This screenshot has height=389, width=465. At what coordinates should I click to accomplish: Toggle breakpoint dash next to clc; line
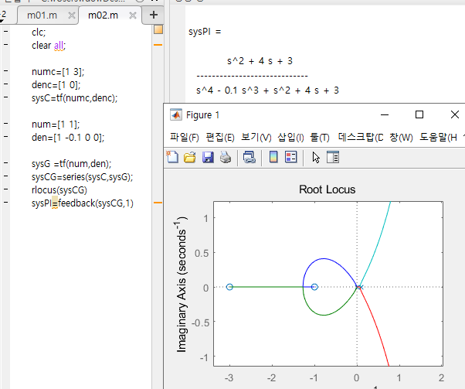tap(5, 32)
